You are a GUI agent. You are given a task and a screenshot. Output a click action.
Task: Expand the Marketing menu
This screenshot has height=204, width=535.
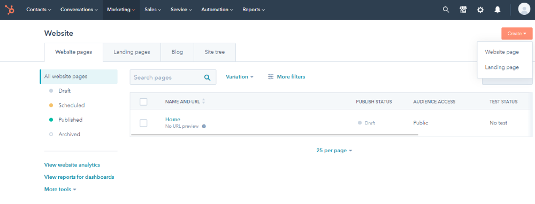pyautogui.click(x=121, y=10)
